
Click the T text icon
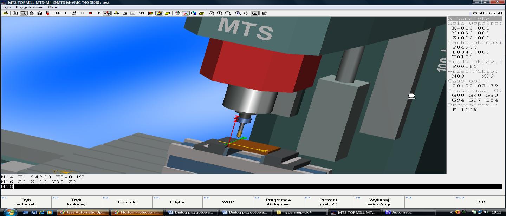coord(98,13)
